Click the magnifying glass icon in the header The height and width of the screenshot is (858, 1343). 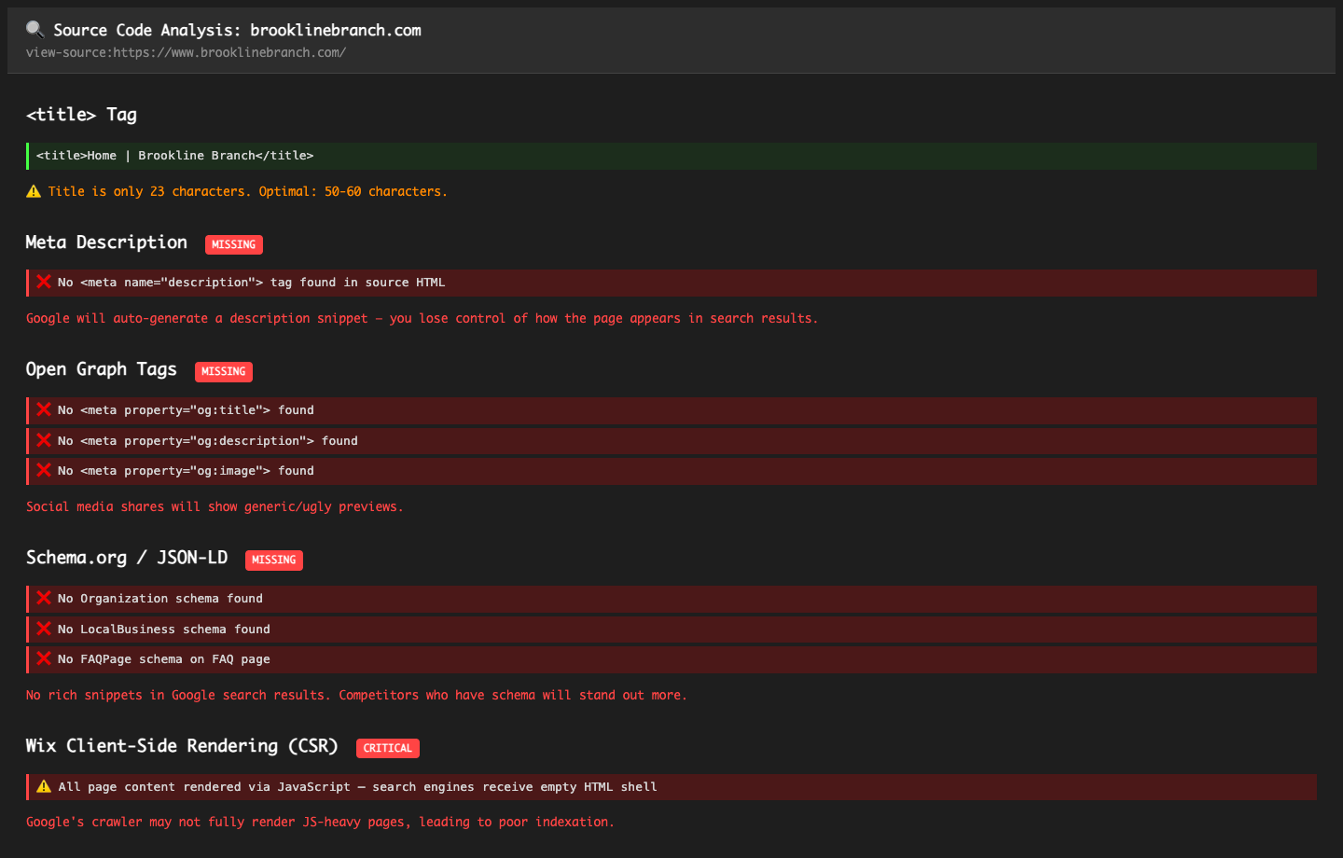(35, 29)
